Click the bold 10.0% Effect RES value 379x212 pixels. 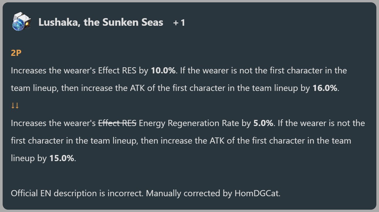(163, 71)
